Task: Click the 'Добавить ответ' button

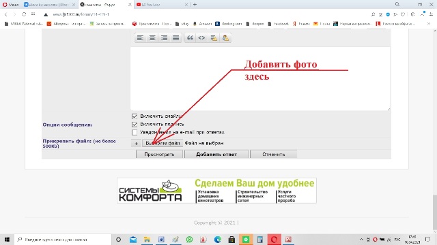Action: 216,154
